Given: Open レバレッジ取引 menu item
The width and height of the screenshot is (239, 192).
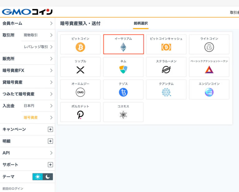Looking at the screenshot, I should pyautogui.click(x=38, y=47).
